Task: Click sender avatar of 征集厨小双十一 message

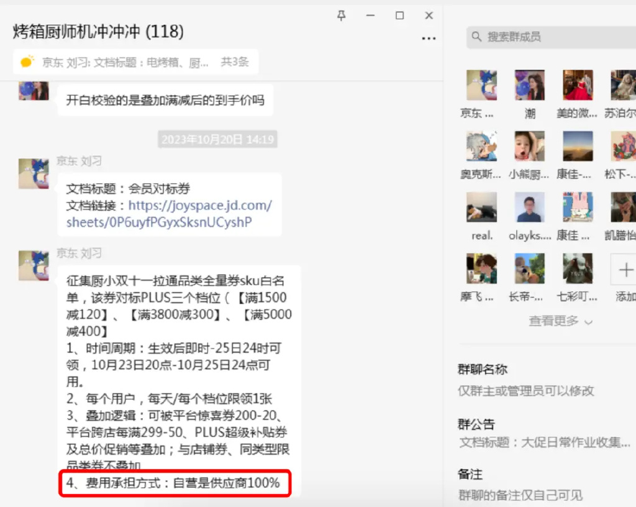Action: tap(34, 266)
